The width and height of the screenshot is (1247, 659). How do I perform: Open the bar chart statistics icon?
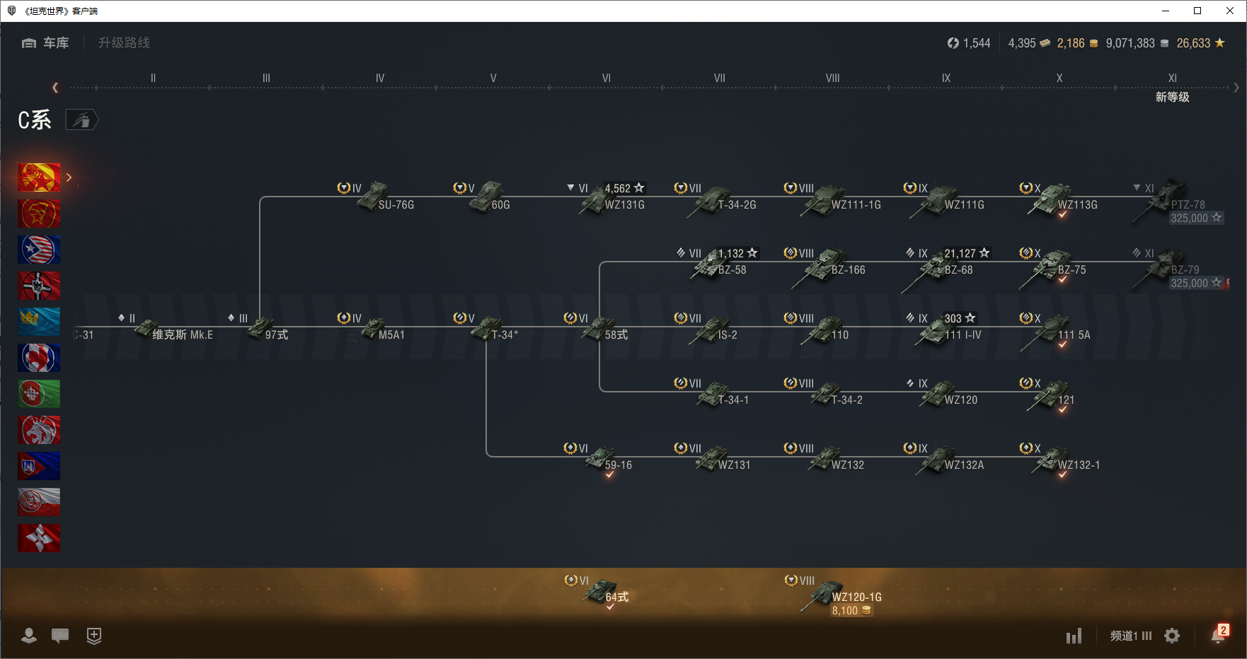tap(1074, 636)
